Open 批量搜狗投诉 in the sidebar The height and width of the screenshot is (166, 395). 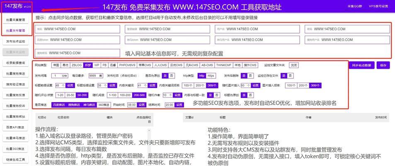tap(16, 106)
